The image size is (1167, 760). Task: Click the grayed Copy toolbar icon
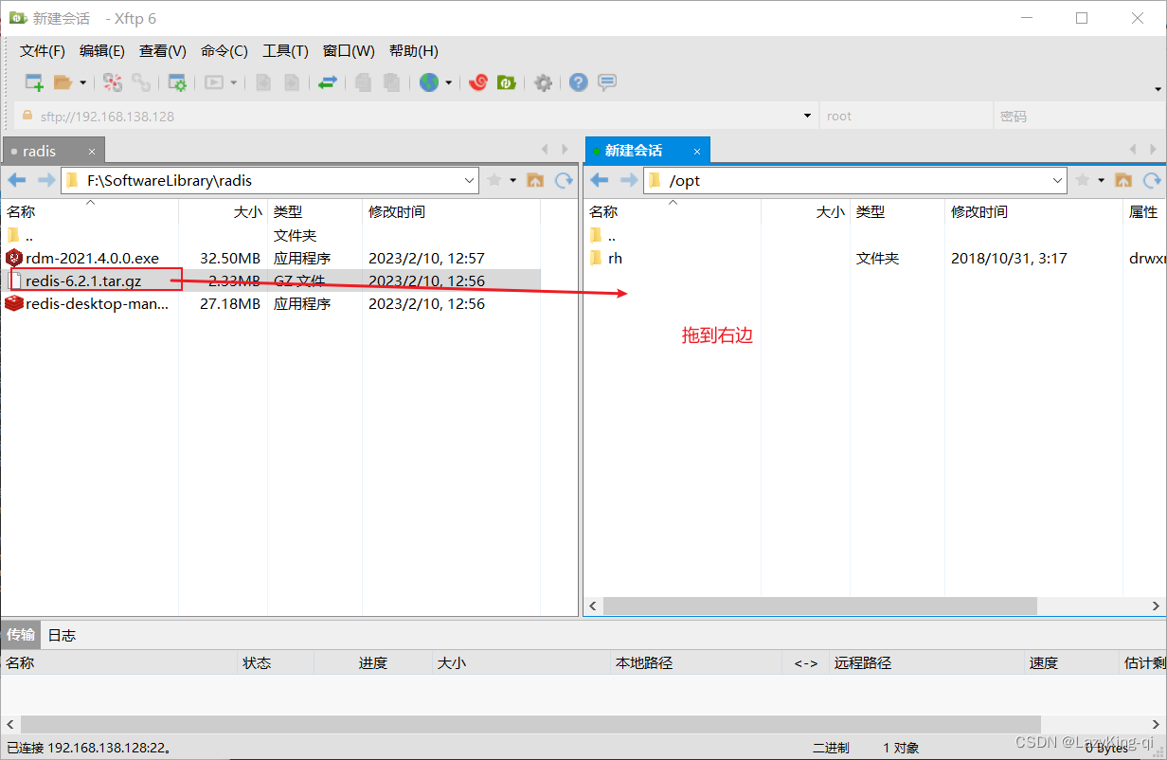point(363,82)
